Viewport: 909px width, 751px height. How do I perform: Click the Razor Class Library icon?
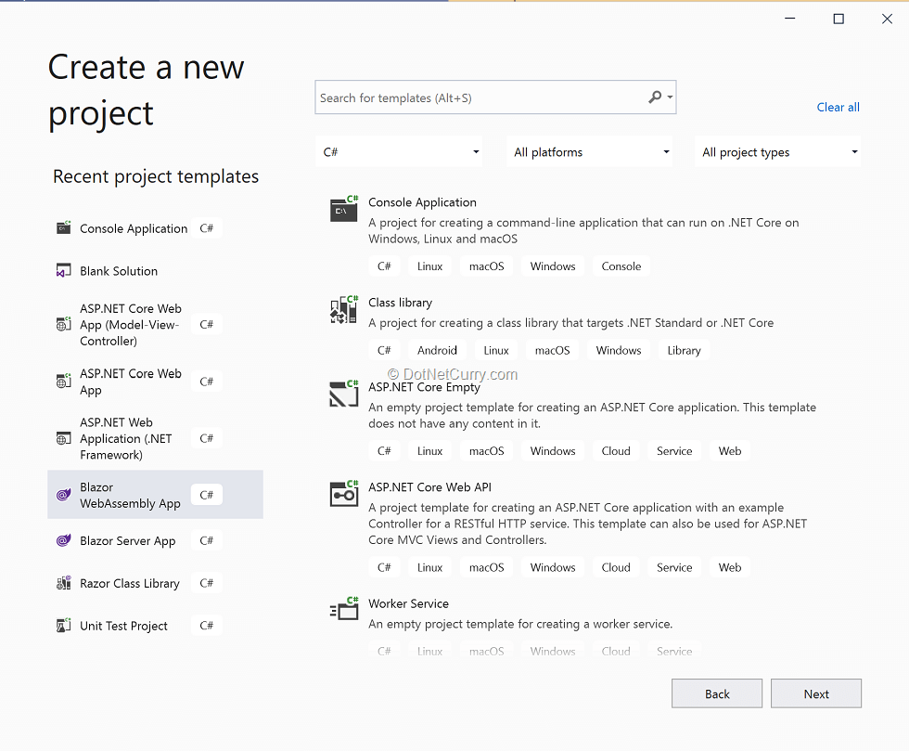(x=64, y=583)
